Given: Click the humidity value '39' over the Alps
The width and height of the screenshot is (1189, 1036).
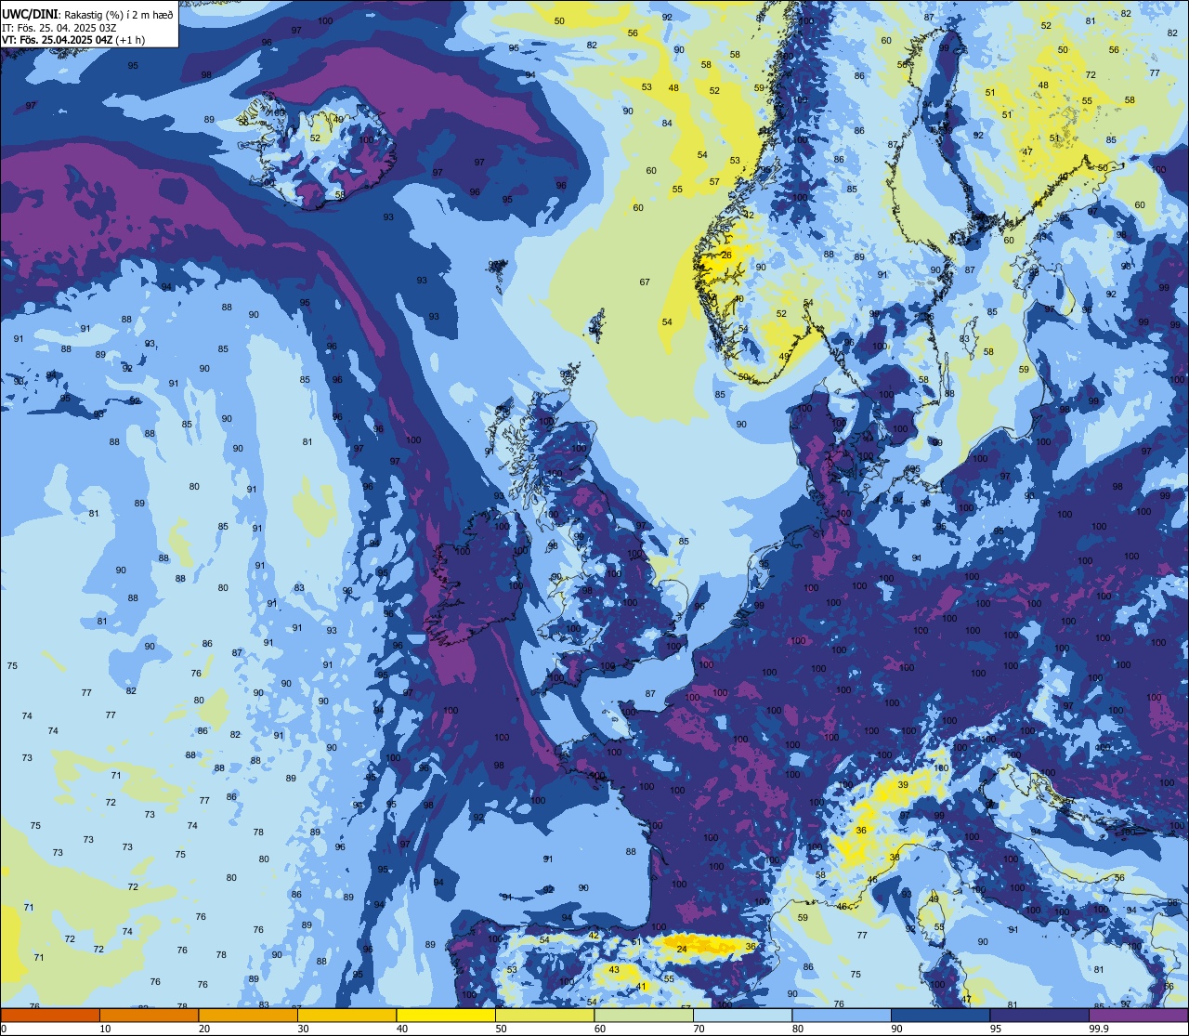Looking at the screenshot, I should click(x=903, y=785).
